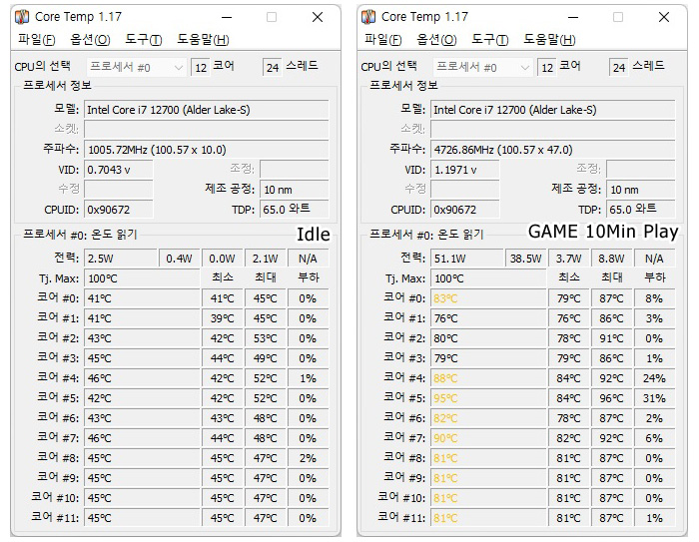Viewport: 699px width, 542px height.
Task: Open 파일(F) menu in right window
Action: point(382,40)
